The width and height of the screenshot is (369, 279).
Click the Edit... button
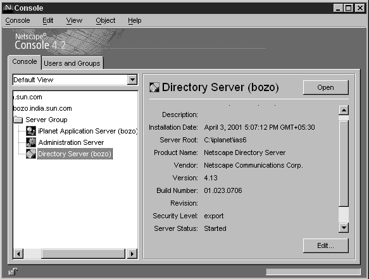point(325,245)
